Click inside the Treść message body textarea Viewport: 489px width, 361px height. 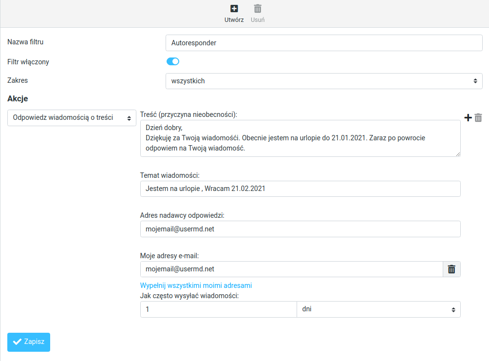300,138
